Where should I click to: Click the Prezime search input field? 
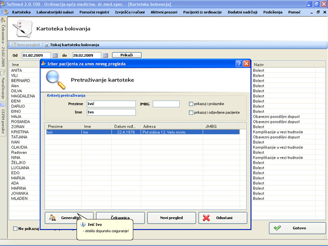(110, 104)
